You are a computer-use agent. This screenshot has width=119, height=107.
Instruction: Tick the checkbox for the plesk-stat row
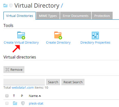coord(7,103)
